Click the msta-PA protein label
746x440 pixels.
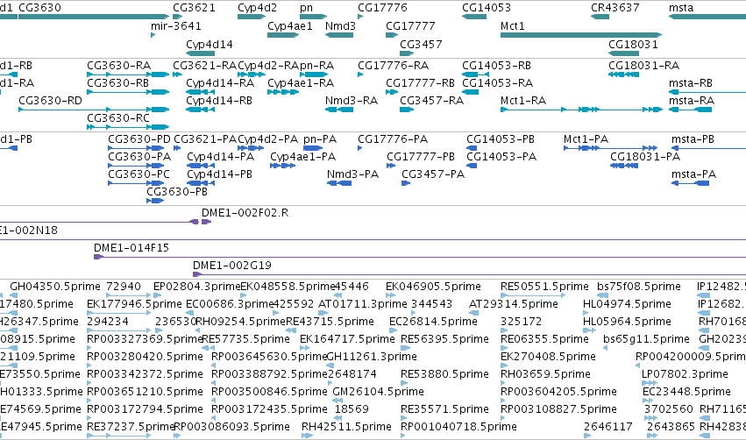pyautogui.click(x=693, y=174)
